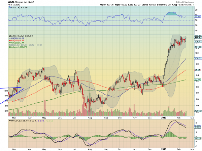This screenshot has height=151, width=202.
Task: Click the 'High 108.22' header value
Action: pyautogui.click(x=121, y=5)
